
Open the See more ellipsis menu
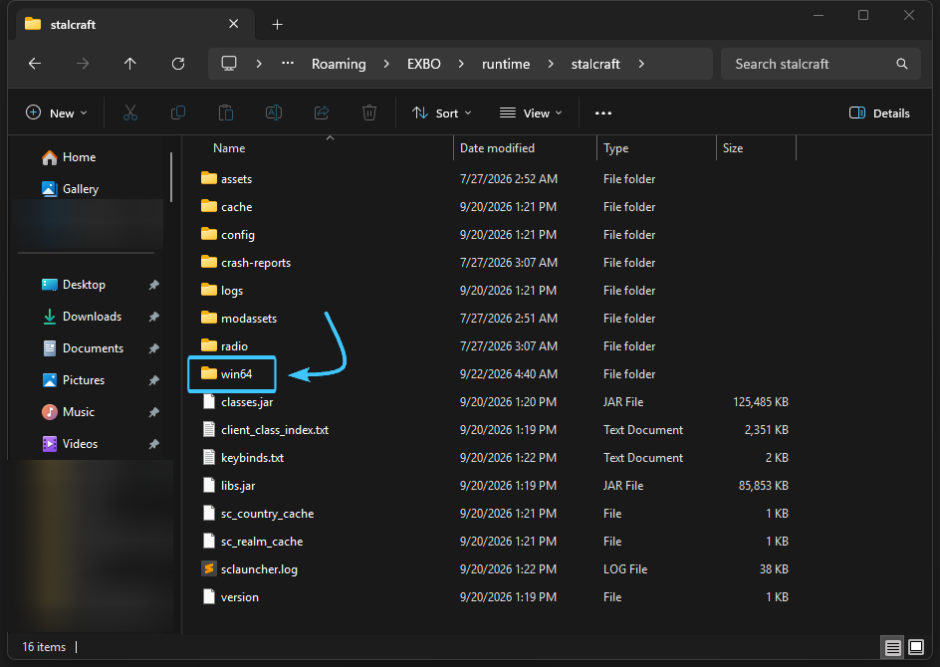(603, 113)
